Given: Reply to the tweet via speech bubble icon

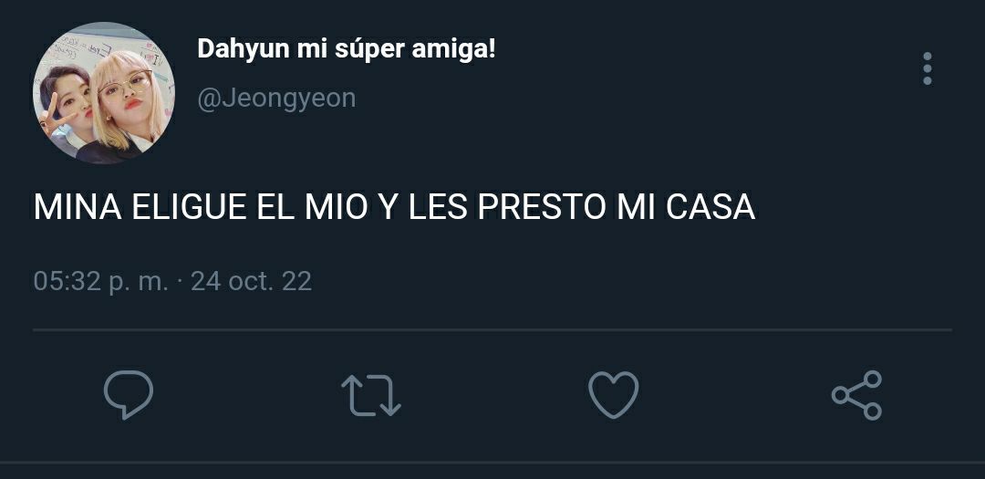Looking at the screenshot, I should pyautogui.click(x=129, y=395).
